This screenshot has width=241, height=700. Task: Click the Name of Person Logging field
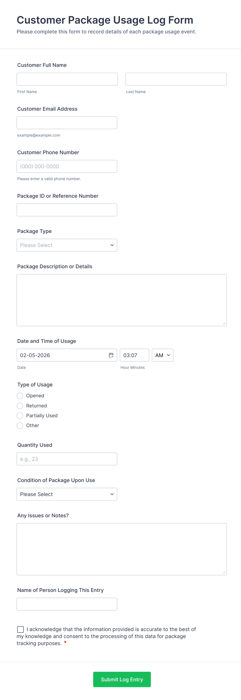tap(67, 604)
